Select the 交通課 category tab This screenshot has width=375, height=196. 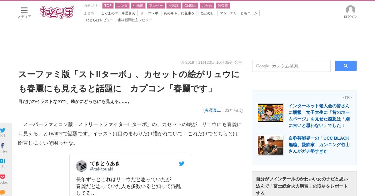coord(173,6)
